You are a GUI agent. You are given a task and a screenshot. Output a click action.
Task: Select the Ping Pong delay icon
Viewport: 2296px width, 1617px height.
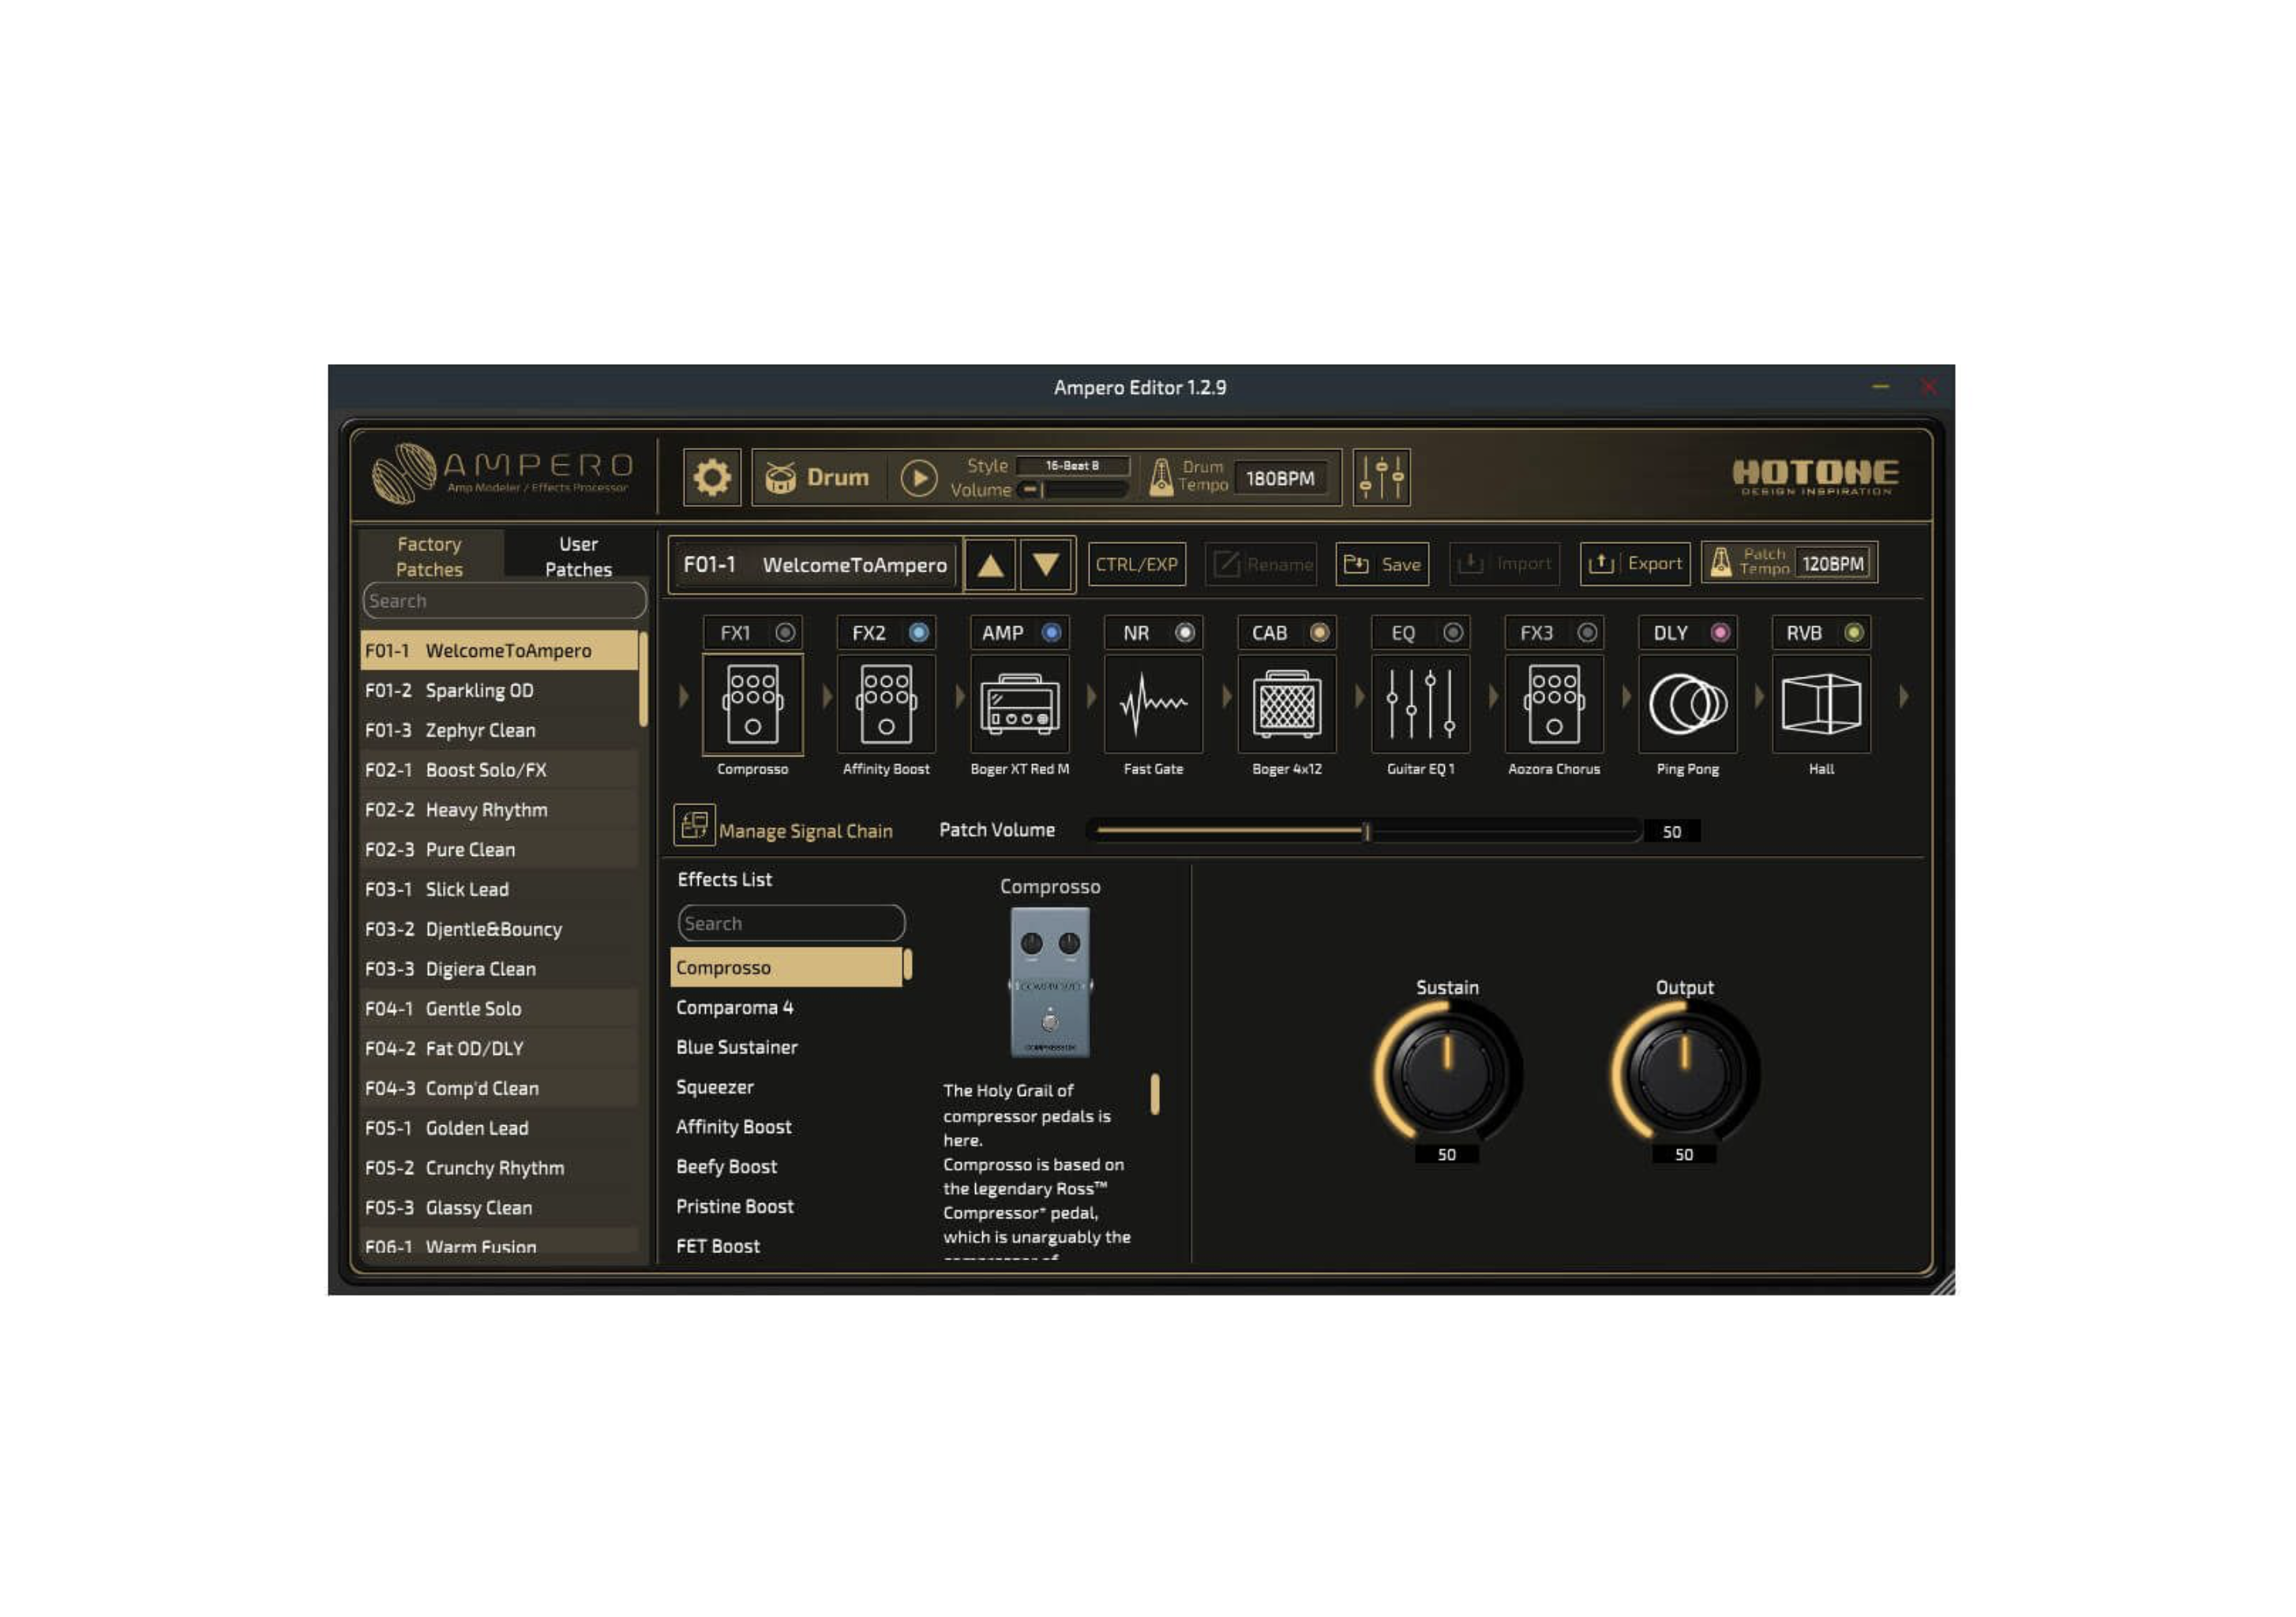1687,704
